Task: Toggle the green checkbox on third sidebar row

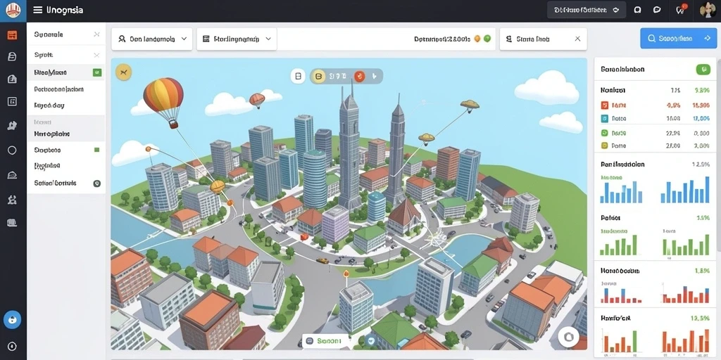Action: (x=97, y=72)
